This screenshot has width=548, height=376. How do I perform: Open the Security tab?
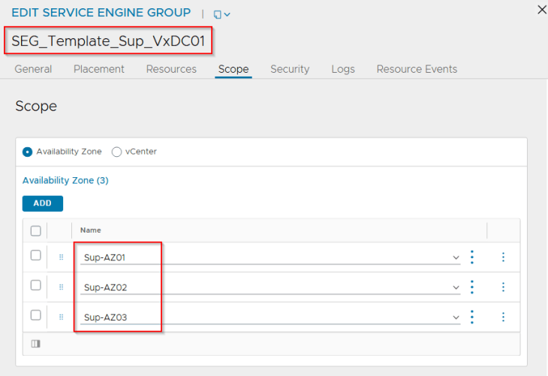(x=290, y=69)
